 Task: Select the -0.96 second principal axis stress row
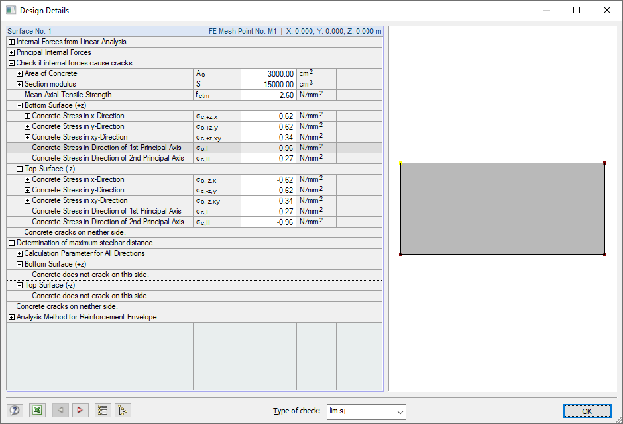(x=194, y=222)
